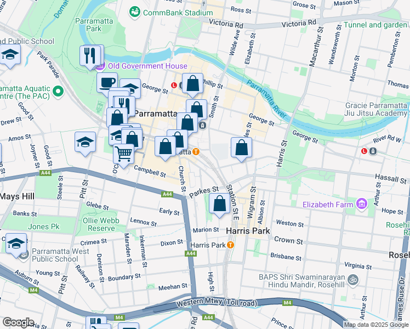Screen dimensions: 410x329
Task: Select the shopping bag marker below Parkes St
Action: pyautogui.click(x=219, y=204)
